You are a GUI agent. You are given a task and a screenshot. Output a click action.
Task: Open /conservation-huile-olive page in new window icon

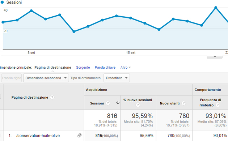coord(79,136)
